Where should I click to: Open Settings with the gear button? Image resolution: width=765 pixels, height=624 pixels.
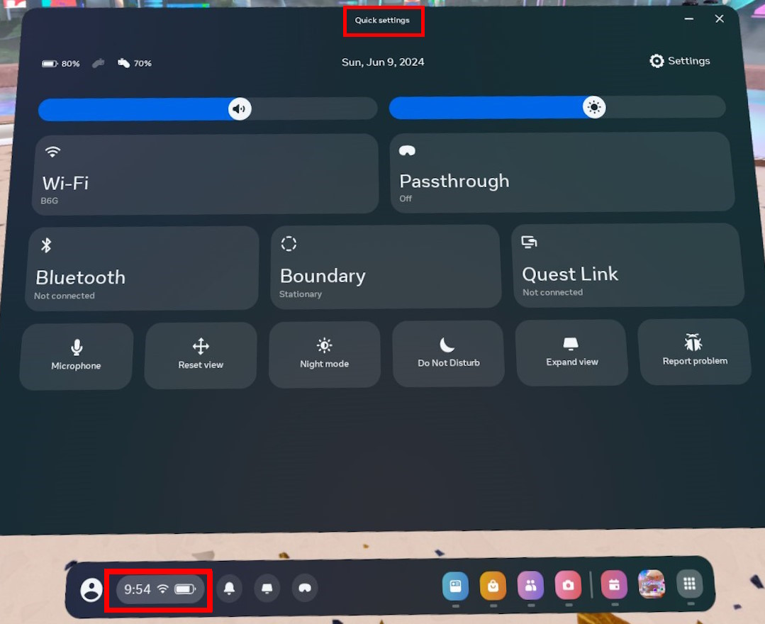tap(679, 61)
